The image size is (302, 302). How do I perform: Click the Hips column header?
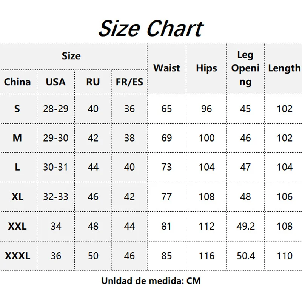pyautogui.click(x=206, y=68)
